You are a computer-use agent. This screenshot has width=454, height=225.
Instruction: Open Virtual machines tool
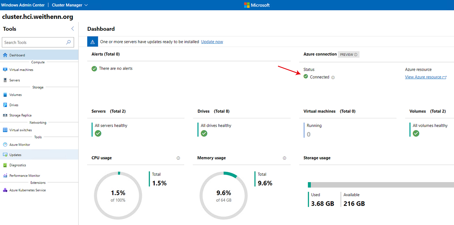39,70
